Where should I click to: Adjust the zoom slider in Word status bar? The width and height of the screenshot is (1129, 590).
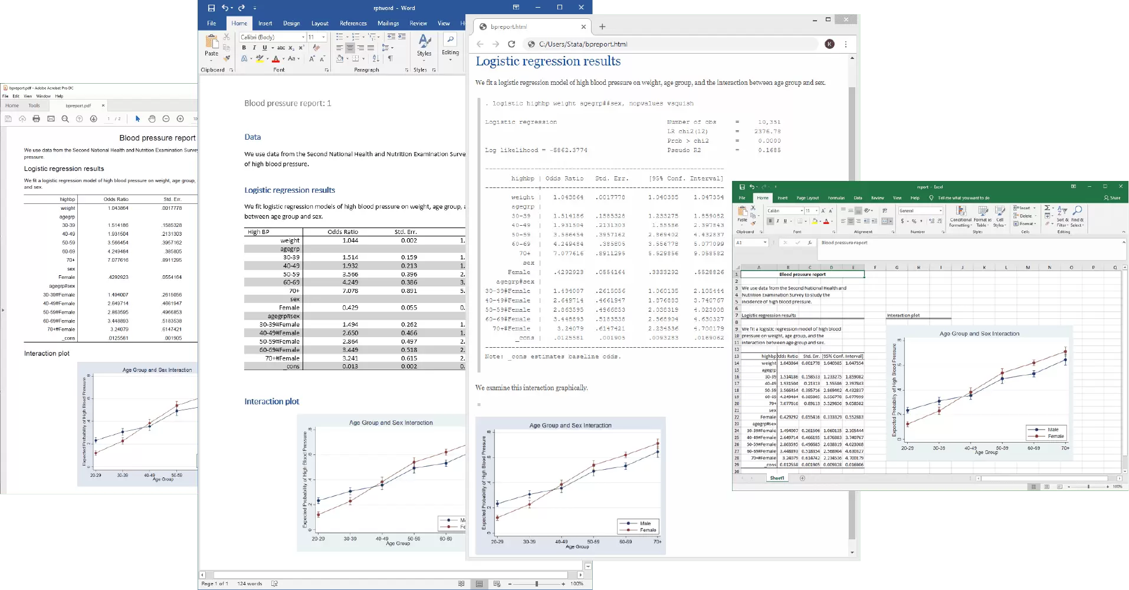(536, 584)
